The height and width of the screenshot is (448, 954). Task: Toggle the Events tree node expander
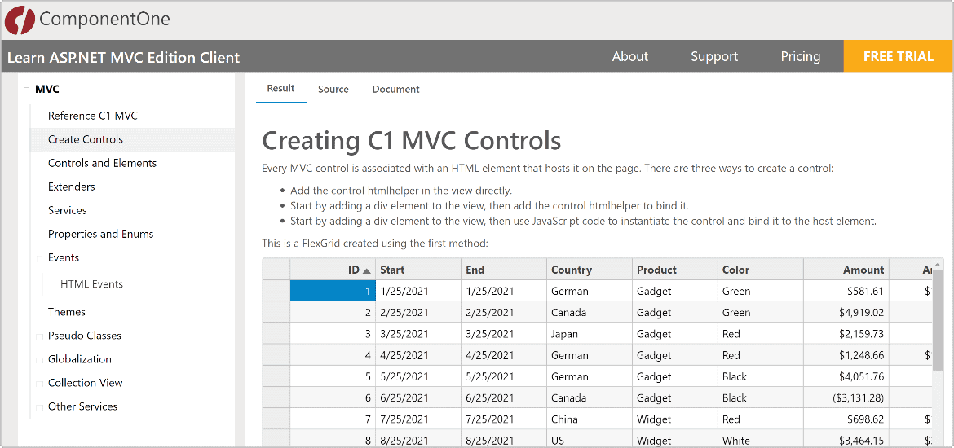[38, 258]
